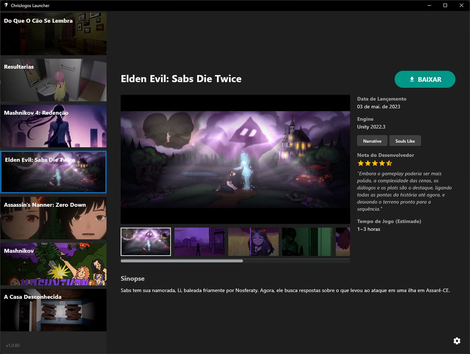Click the developer star rating
470x354 pixels.
coord(374,163)
